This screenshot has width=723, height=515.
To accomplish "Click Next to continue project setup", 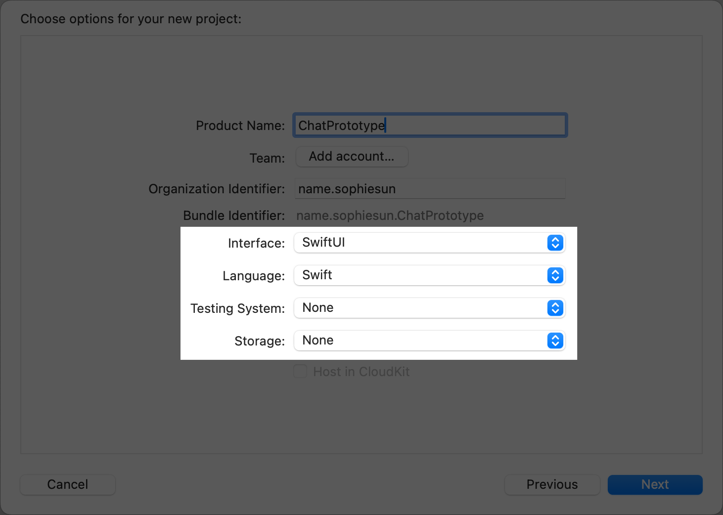I will pos(655,484).
